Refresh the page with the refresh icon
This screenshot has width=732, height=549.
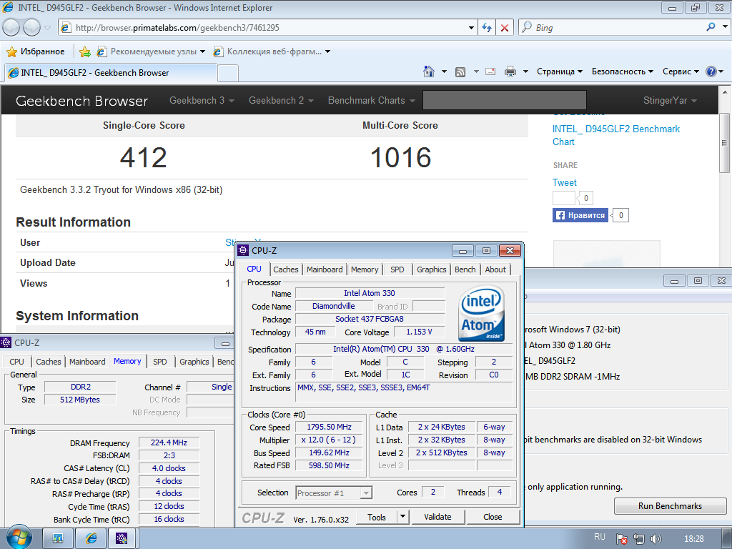click(x=487, y=28)
